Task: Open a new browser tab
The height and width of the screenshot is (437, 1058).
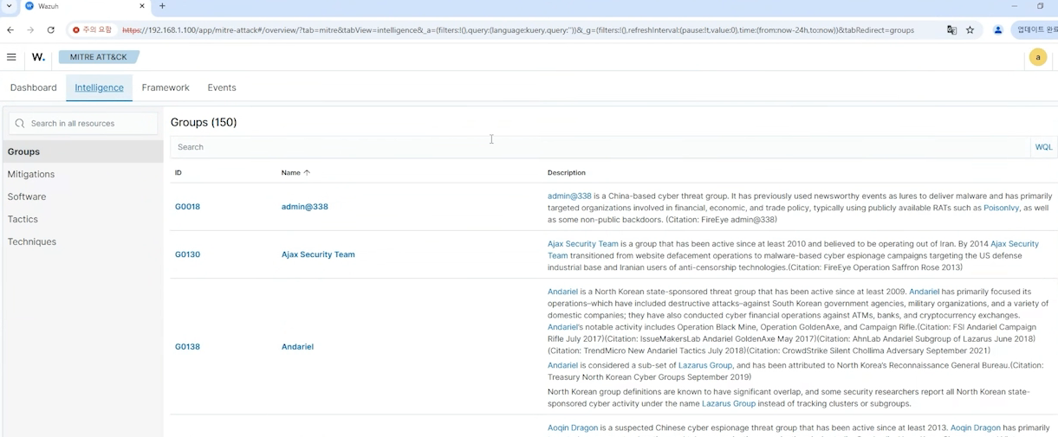Action: coord(162,6)
